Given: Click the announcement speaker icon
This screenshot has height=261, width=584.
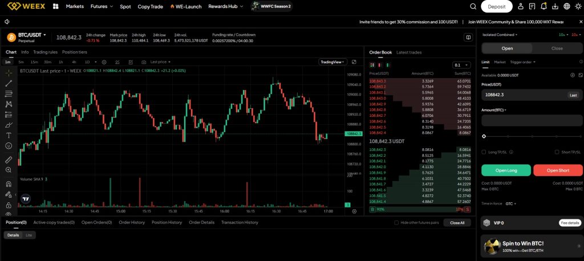Looking at the screenshot, I should 7,22.
